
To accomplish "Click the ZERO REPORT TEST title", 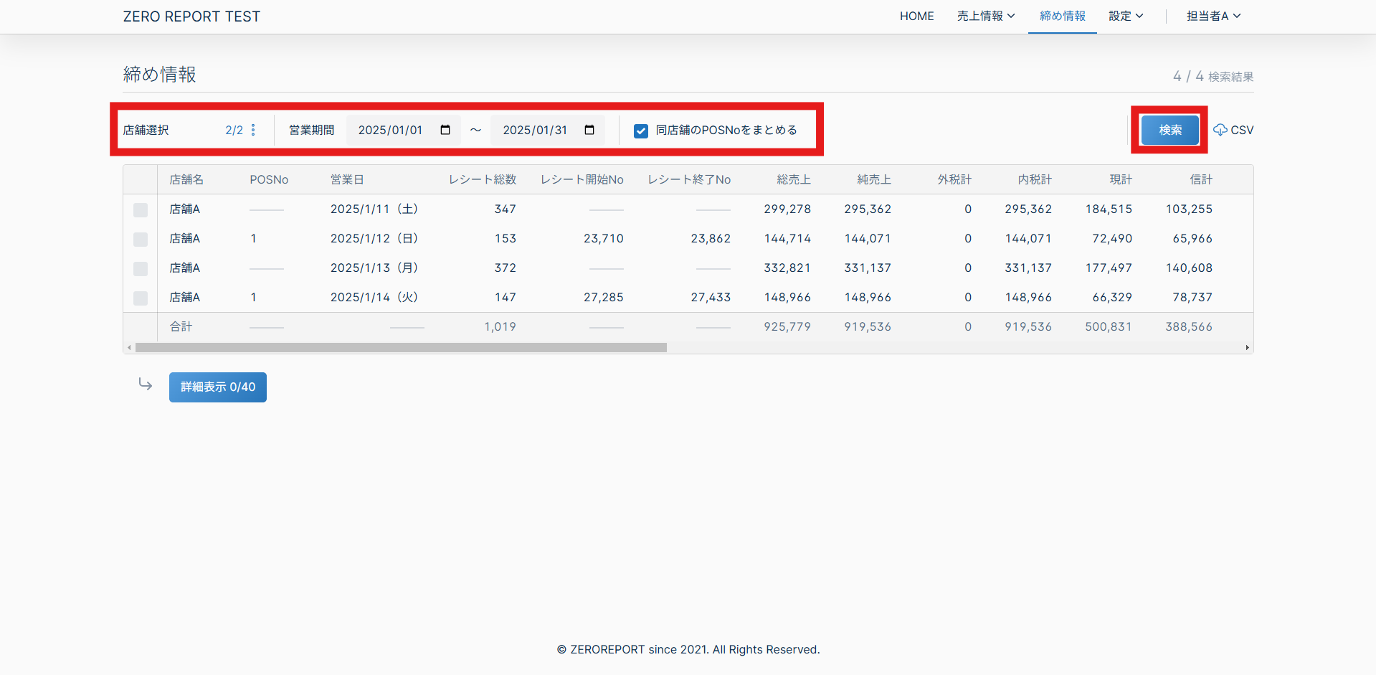I will (x=191, y=16).
